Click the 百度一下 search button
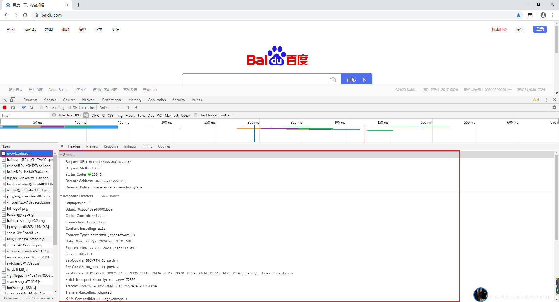The height and width of the screenshot is (302, 559). (357, 79)
